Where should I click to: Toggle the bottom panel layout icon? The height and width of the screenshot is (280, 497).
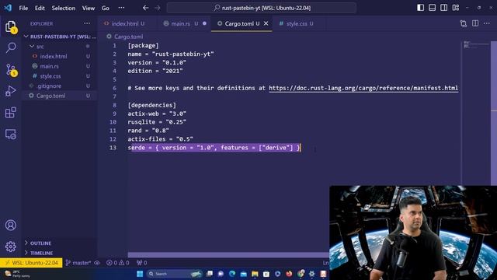tap(432, 8)
